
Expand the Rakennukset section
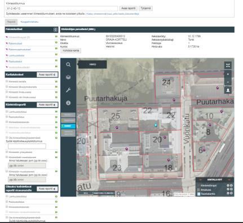point(15,43)
